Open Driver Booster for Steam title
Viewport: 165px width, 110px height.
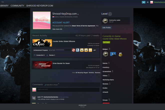point(61,63)
